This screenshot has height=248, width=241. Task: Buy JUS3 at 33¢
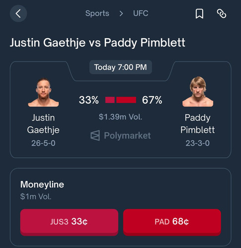[69, 222]
